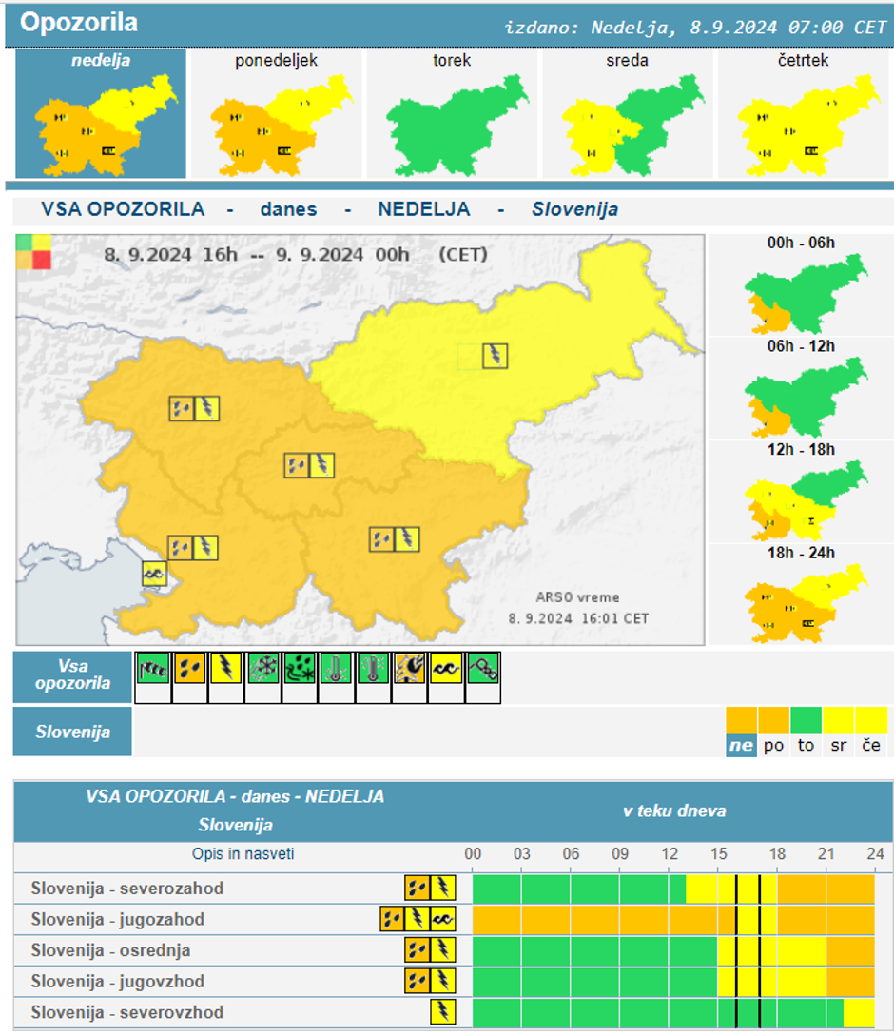This screenshot has width=894, height=1035.
Task: Select the 00h - 06h interval thumbnail
Action: click(x=802, y=285)
